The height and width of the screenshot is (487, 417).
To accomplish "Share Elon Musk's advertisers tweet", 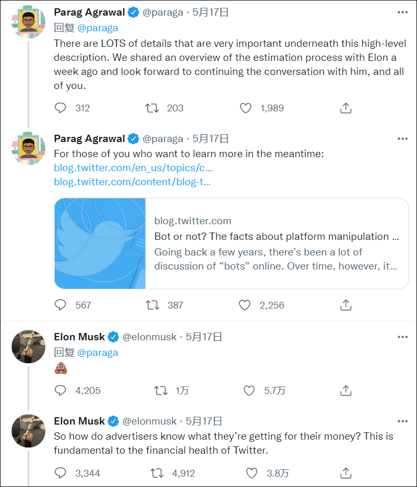I will pyautogui.click(x=346, y=473).
